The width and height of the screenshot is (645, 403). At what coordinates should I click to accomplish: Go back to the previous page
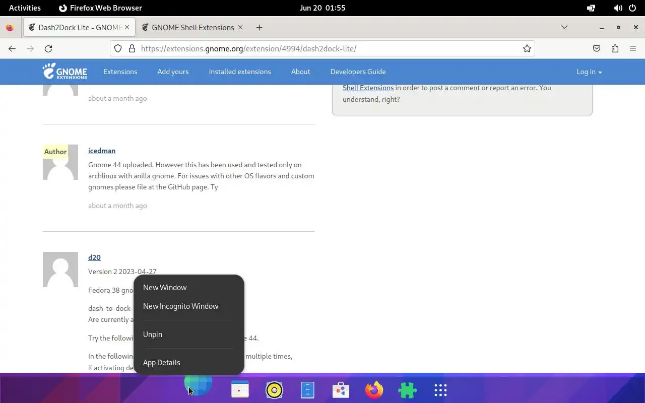tap(12, 48)
